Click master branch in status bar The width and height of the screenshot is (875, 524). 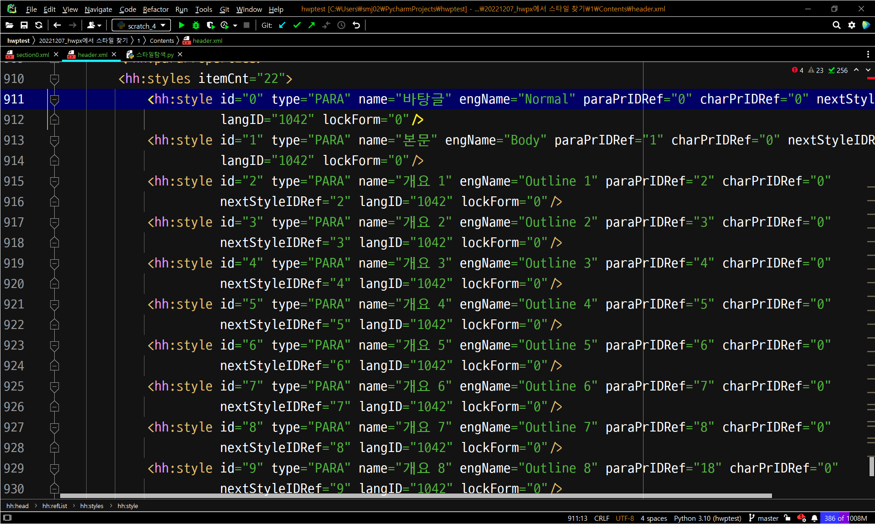(x=767, y=518)
